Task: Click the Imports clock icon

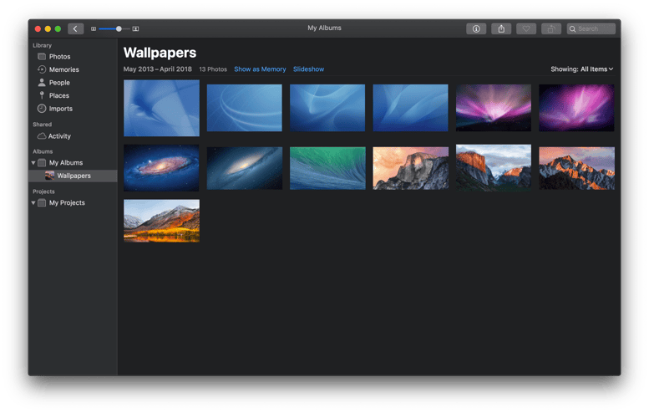Action: [42, 109]
